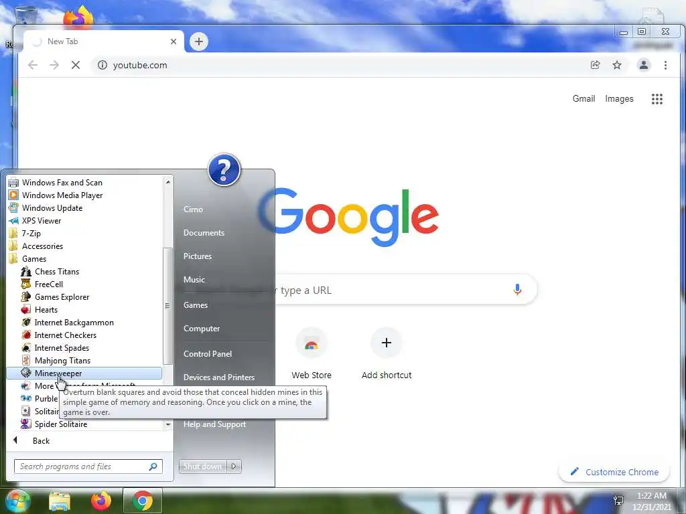Open Cimo user folder link
This screenshot has width=686, height=514.
coord(193,209)
